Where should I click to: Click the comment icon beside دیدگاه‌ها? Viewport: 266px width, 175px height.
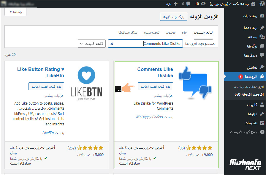tap(262, 55)
